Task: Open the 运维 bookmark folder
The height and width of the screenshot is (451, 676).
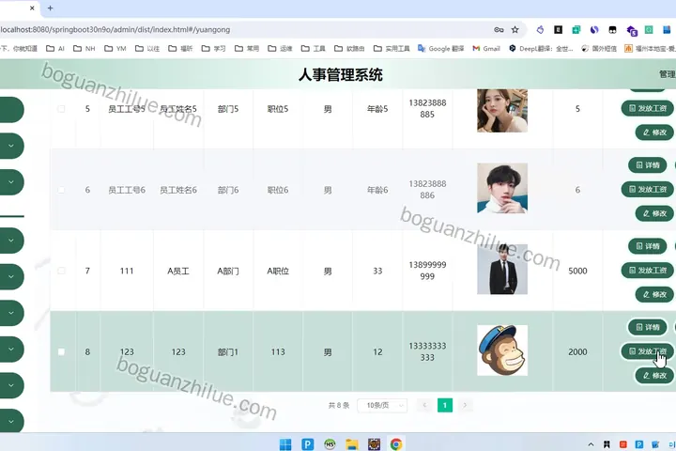Action: [x=280, y=48]
